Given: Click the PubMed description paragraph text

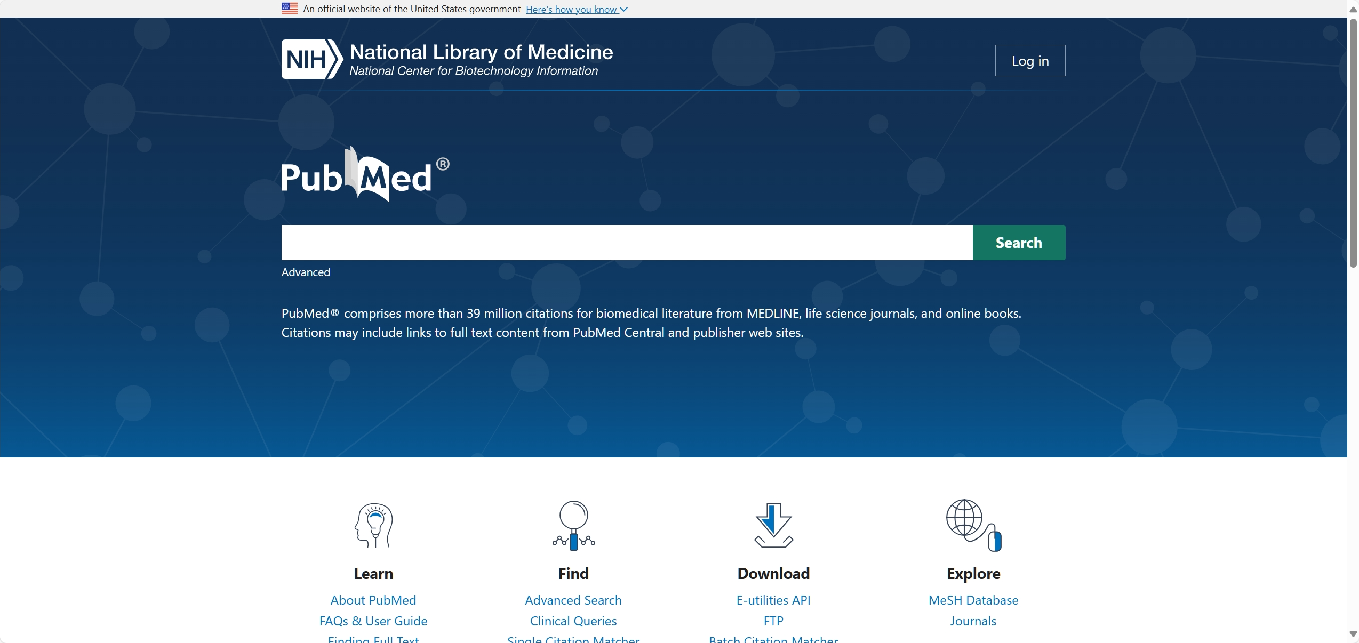Looking at the screenshot, I should point(651,323).
